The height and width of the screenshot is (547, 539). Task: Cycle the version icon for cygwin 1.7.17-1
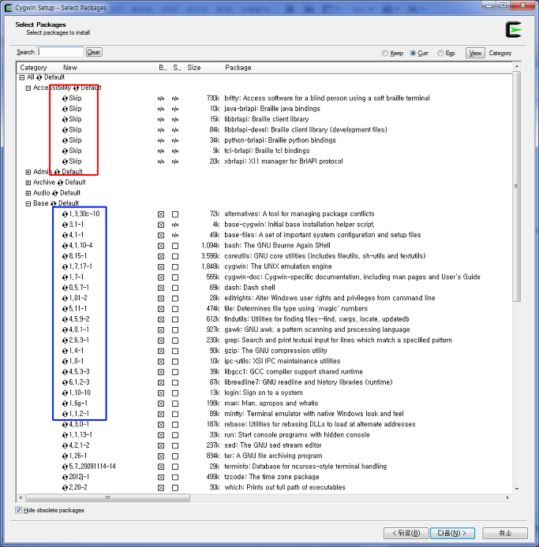click(65, 267)
